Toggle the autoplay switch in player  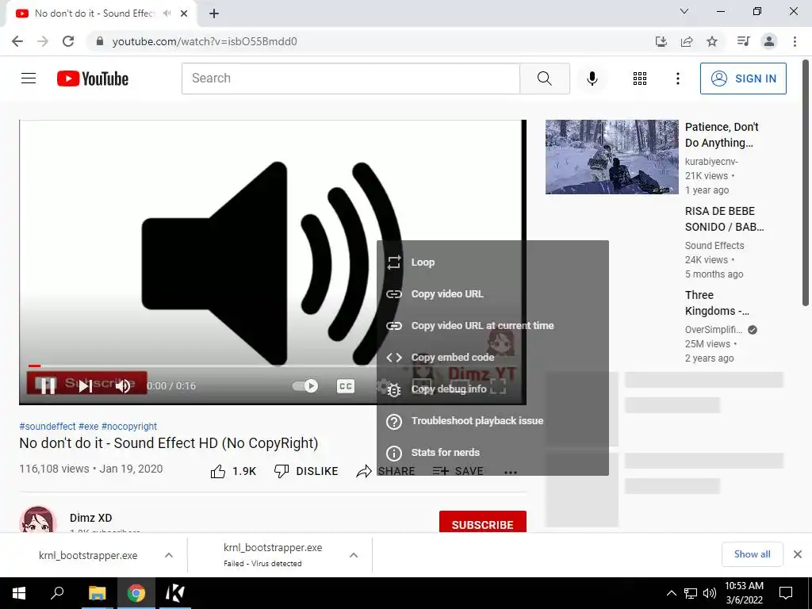[305, 386]
